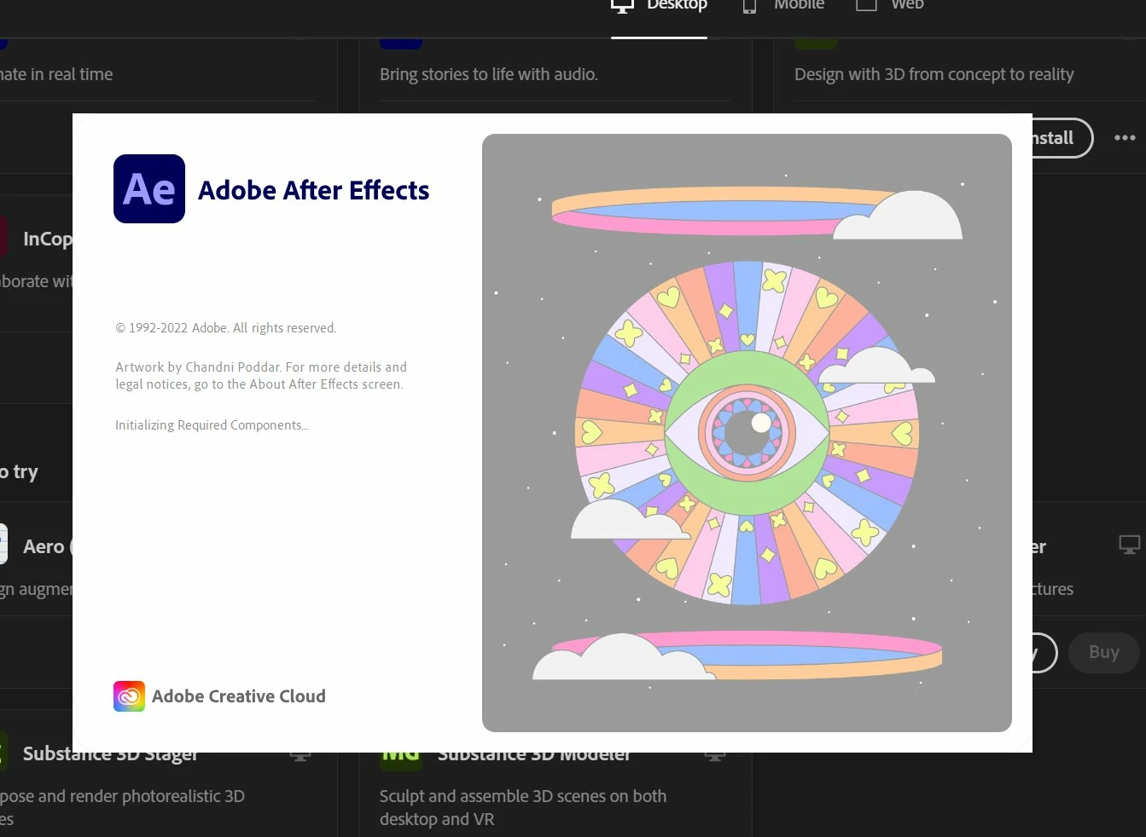This screenshot has width=1146, height=837.
Task: Switch to the Mobile tab
Action: click(783, 6)
